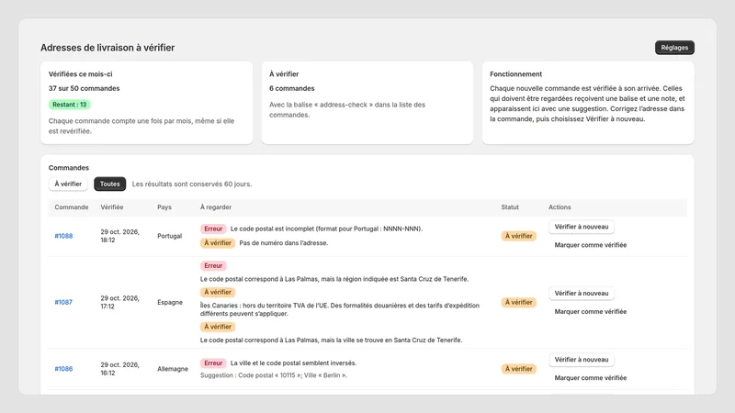Click the Suggestion text with code postal 10115

pos(274,375)
